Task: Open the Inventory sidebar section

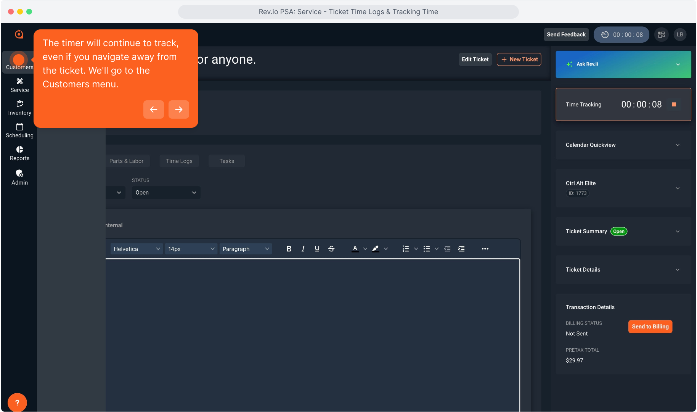Action: tap(19, 108)
